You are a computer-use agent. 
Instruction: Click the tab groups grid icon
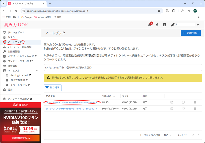tap(15, 17)
